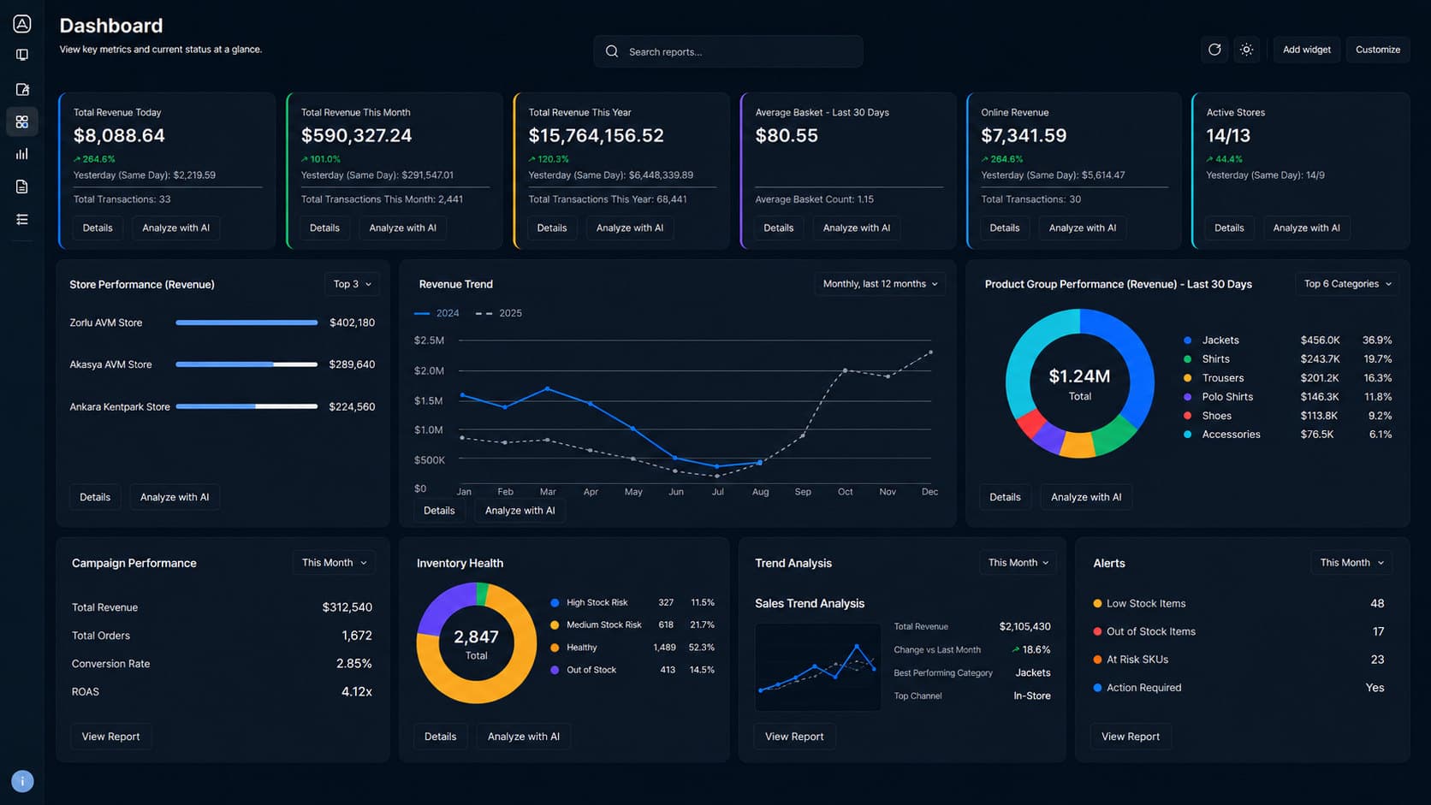Open Details in Revenue Trend panel
Screen dimensions: 1431x805
click(x=439, y=511)
